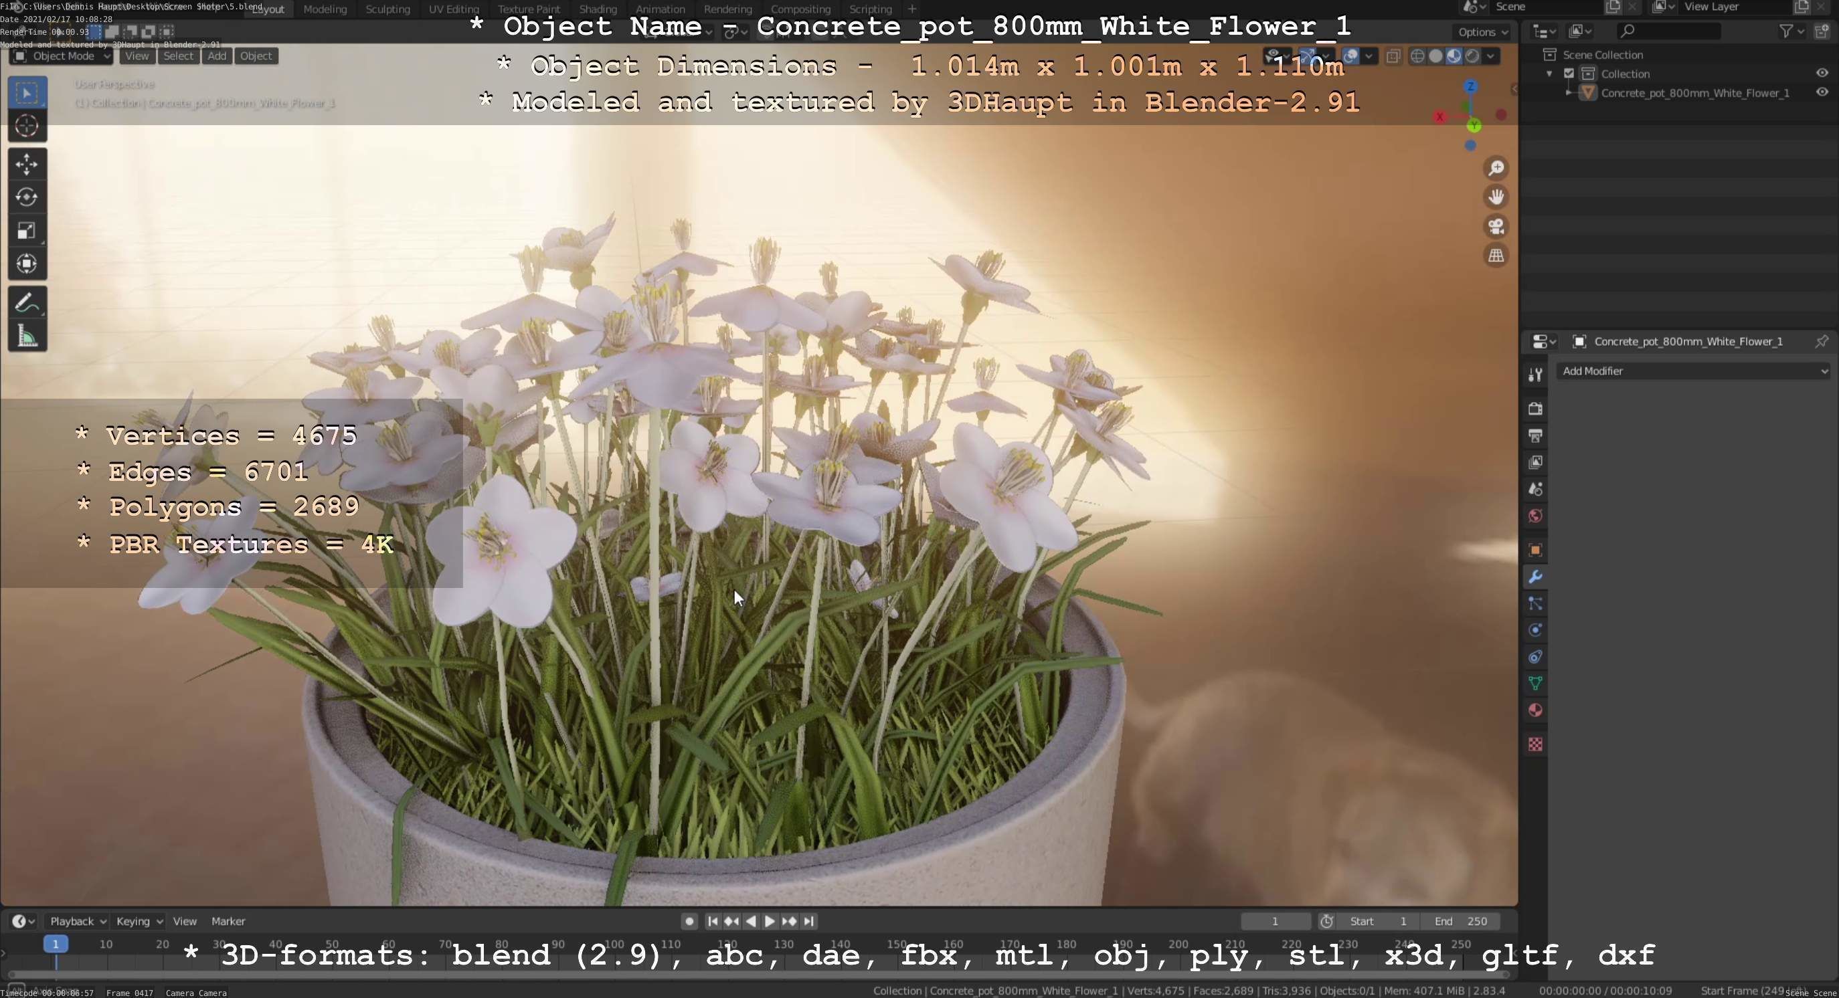Open the Object Mode dropdown
Image resolution: width=1839 pixels, height=998 pixels.
tap(62, 56)
